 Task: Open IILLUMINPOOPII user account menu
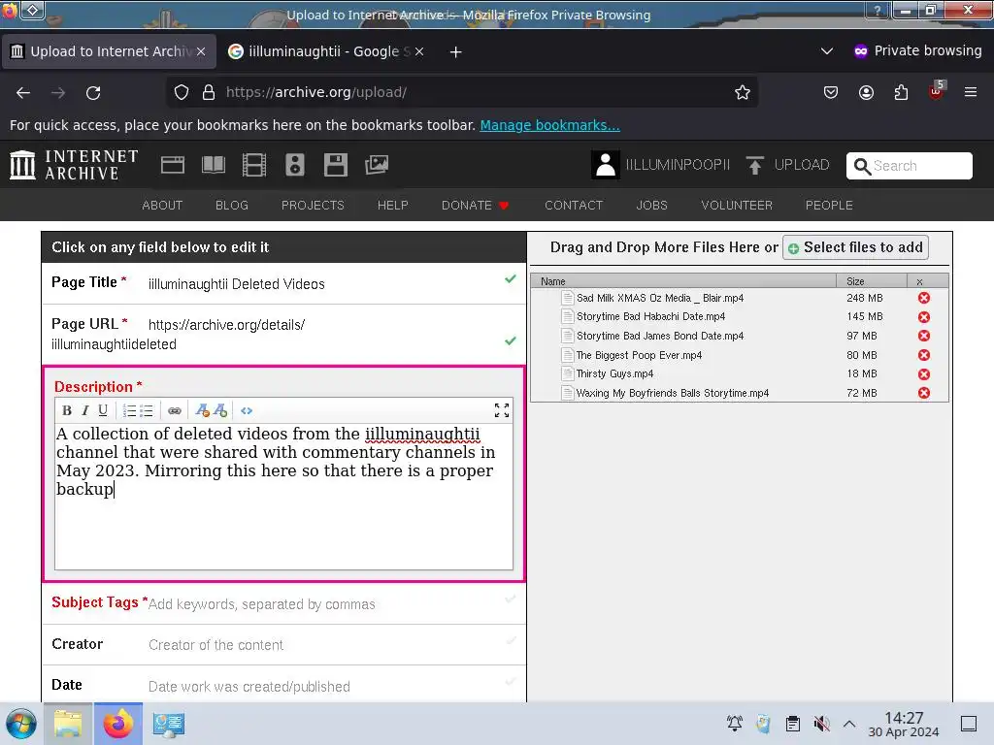pos(660,165)
